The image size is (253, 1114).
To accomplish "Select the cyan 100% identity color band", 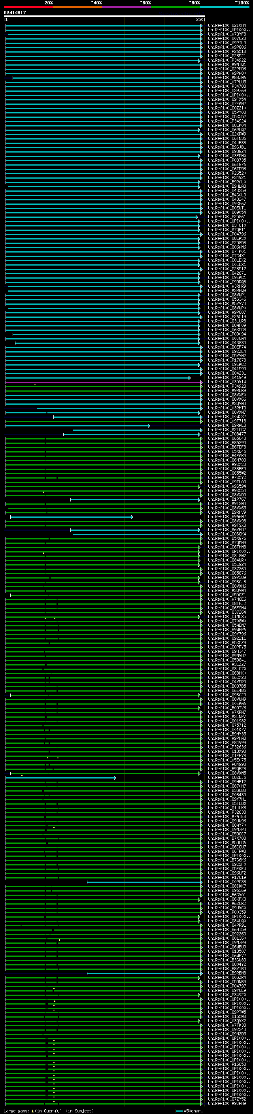I will click(x=225, y=7).
